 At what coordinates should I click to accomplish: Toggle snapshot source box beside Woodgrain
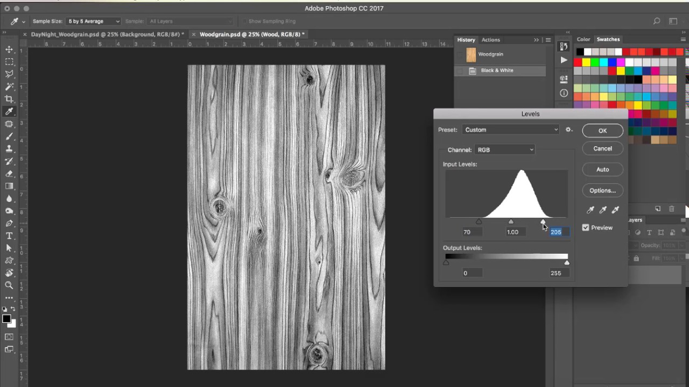pos(459,54)
